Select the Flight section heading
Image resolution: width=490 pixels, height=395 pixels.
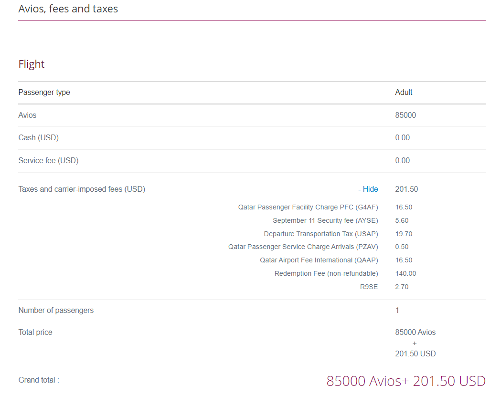tap(31, 64)
